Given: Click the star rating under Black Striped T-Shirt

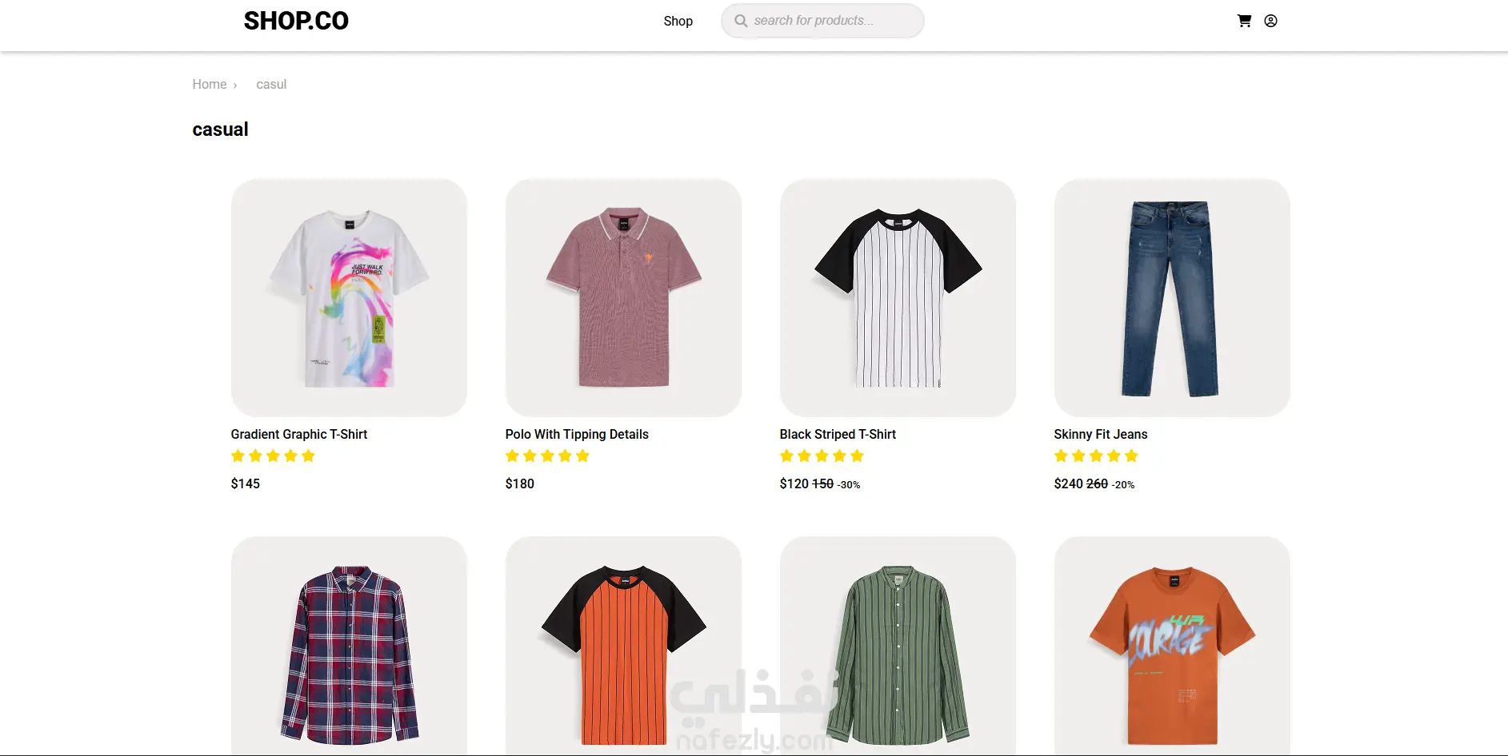Looking at the screenshot, I should (x=822, y=456).
